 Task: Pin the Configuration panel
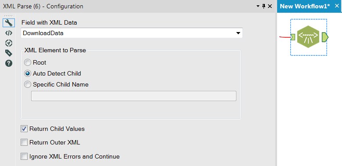pos(264,6)
